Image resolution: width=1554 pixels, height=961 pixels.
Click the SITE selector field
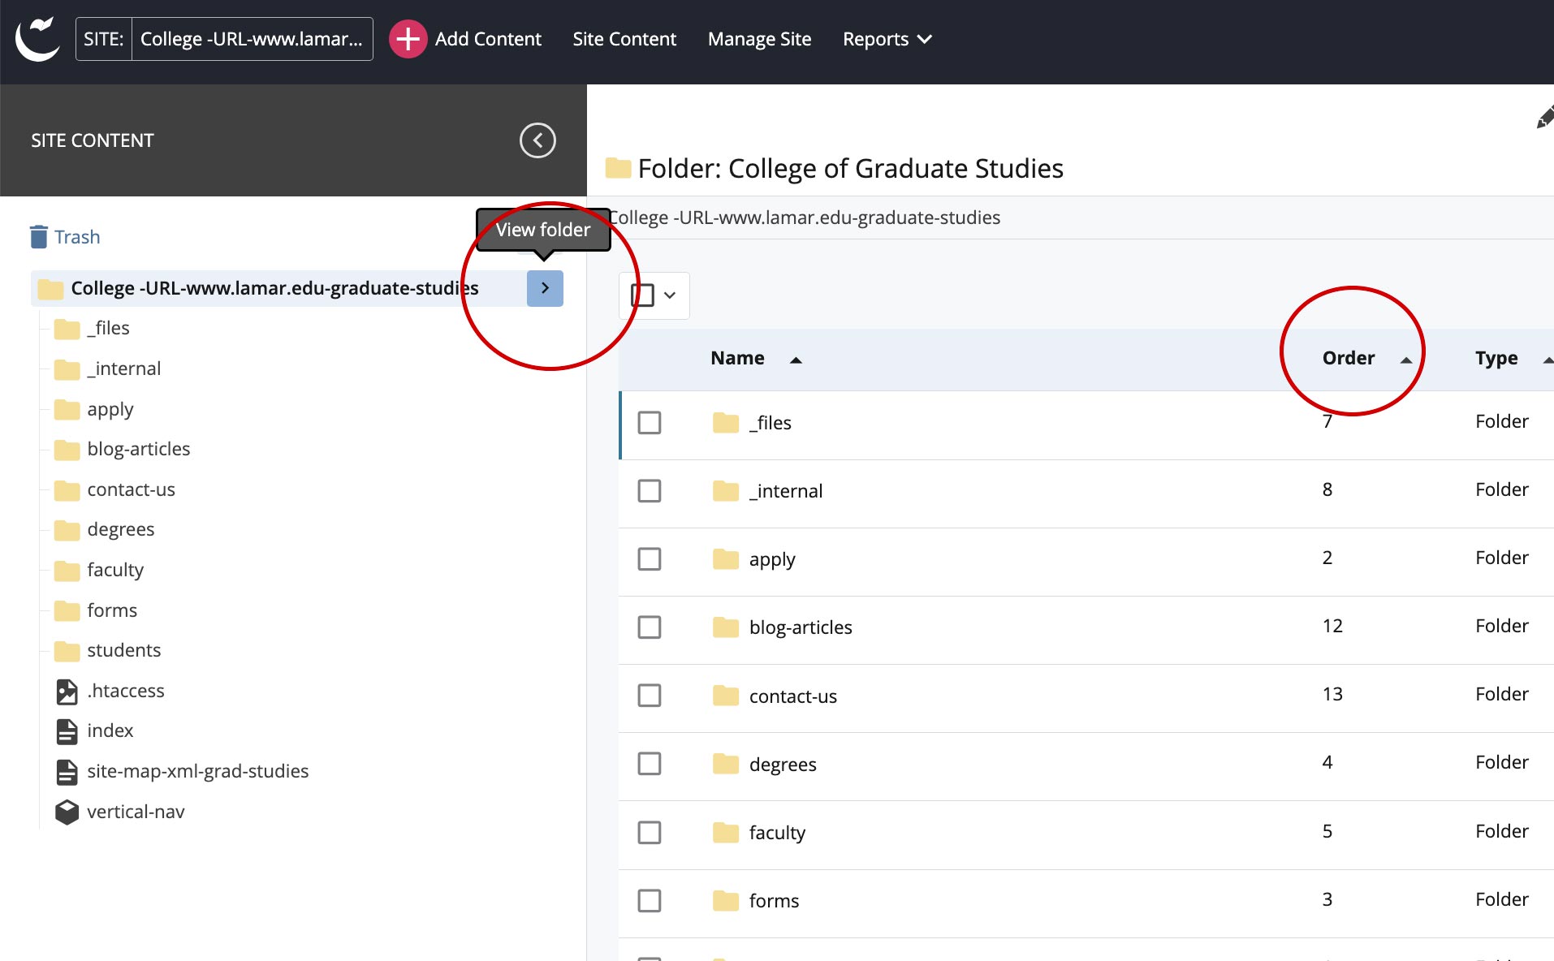252,39
